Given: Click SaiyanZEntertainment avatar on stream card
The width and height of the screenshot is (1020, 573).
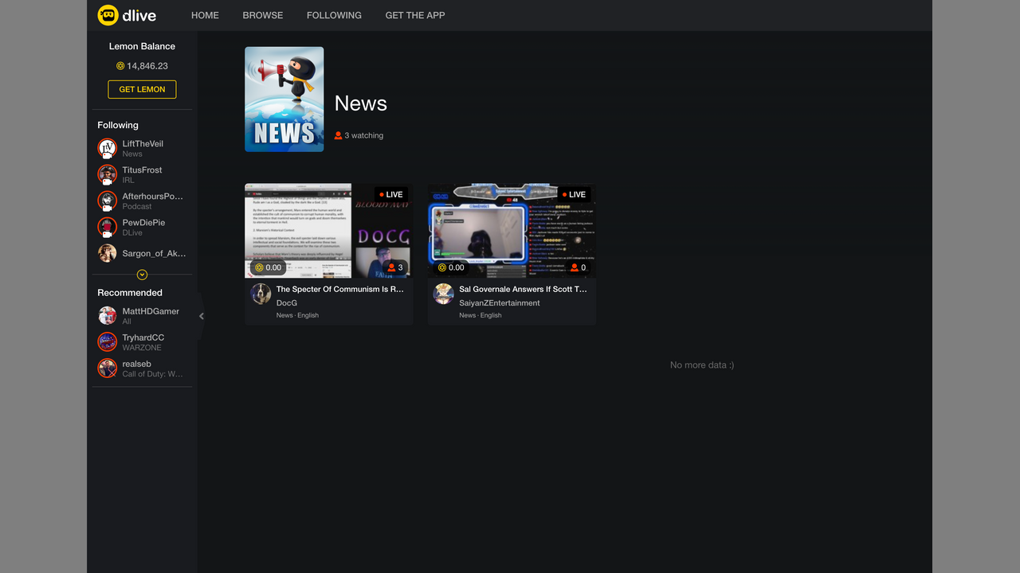Looking at the screenshot, I should 443,294.
